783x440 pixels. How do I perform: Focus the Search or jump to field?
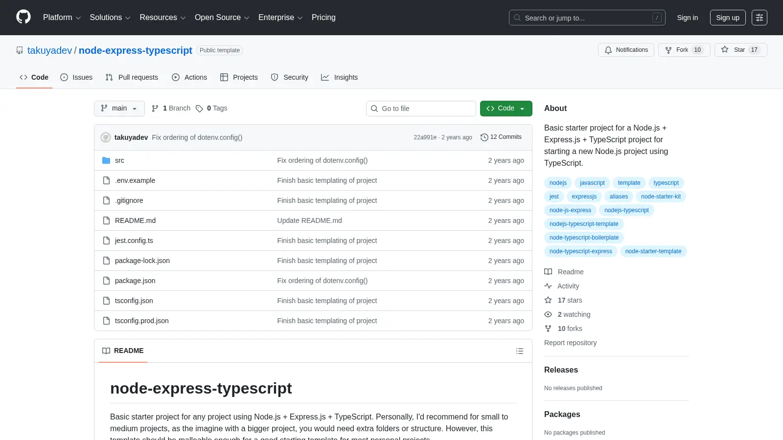pyautogui.click(x=587, y=18)
